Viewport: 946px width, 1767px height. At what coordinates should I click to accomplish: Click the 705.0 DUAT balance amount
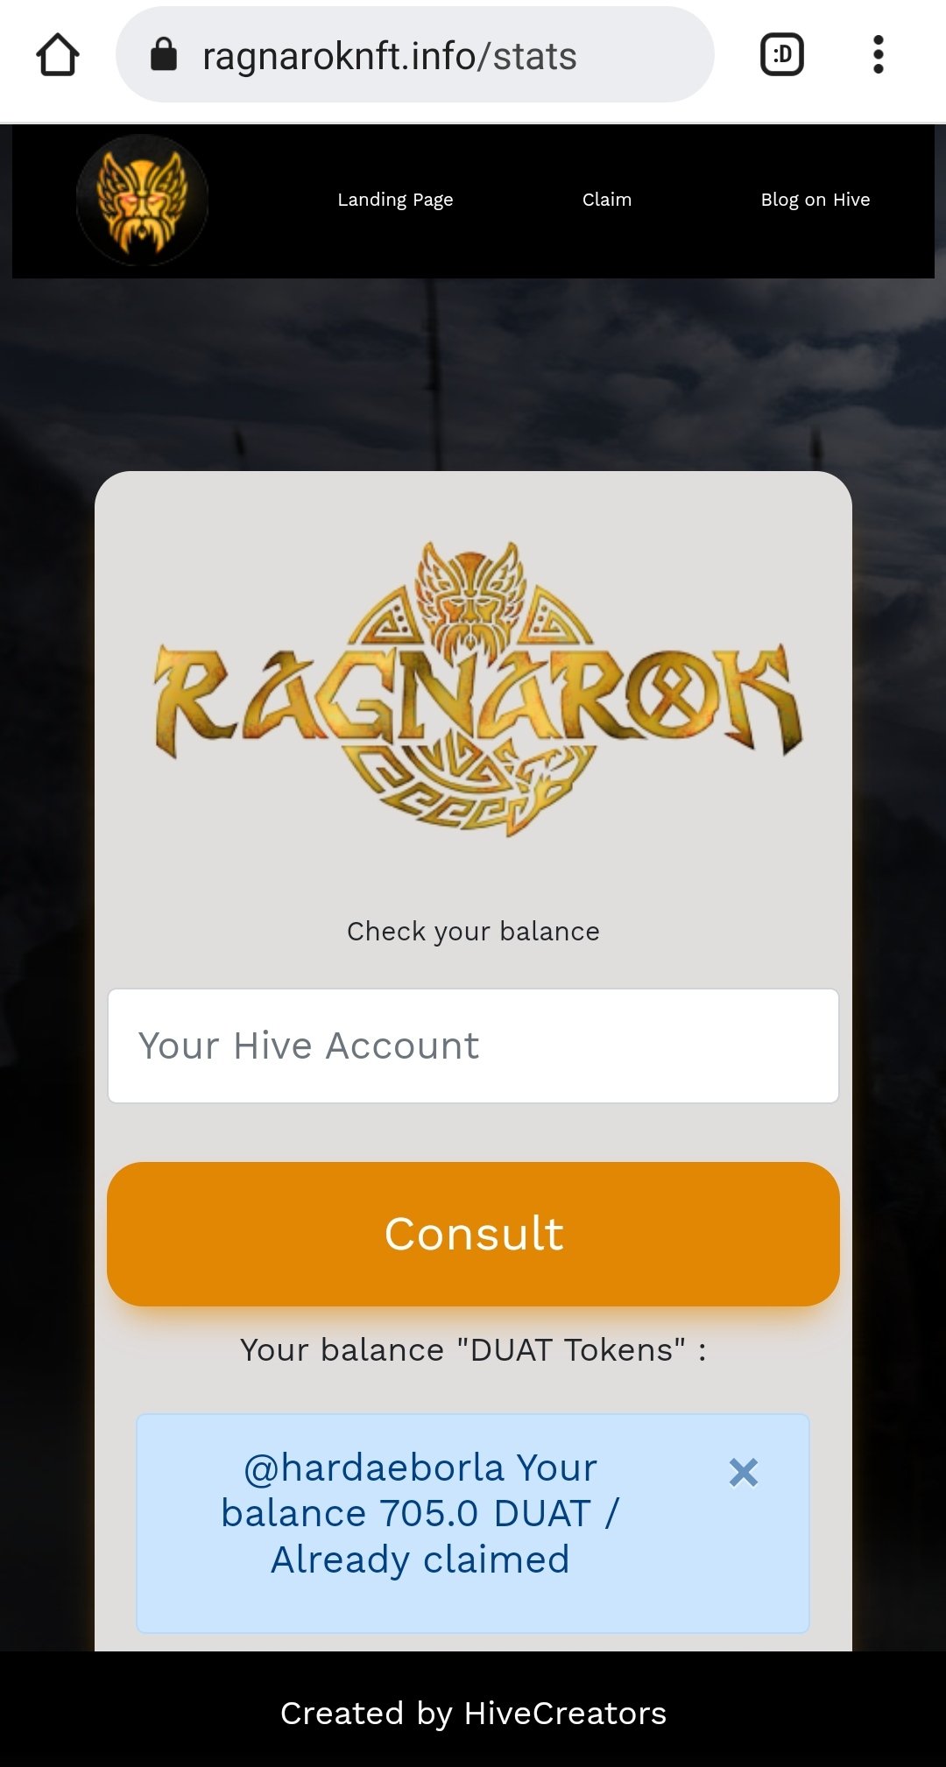[484, 1513]
